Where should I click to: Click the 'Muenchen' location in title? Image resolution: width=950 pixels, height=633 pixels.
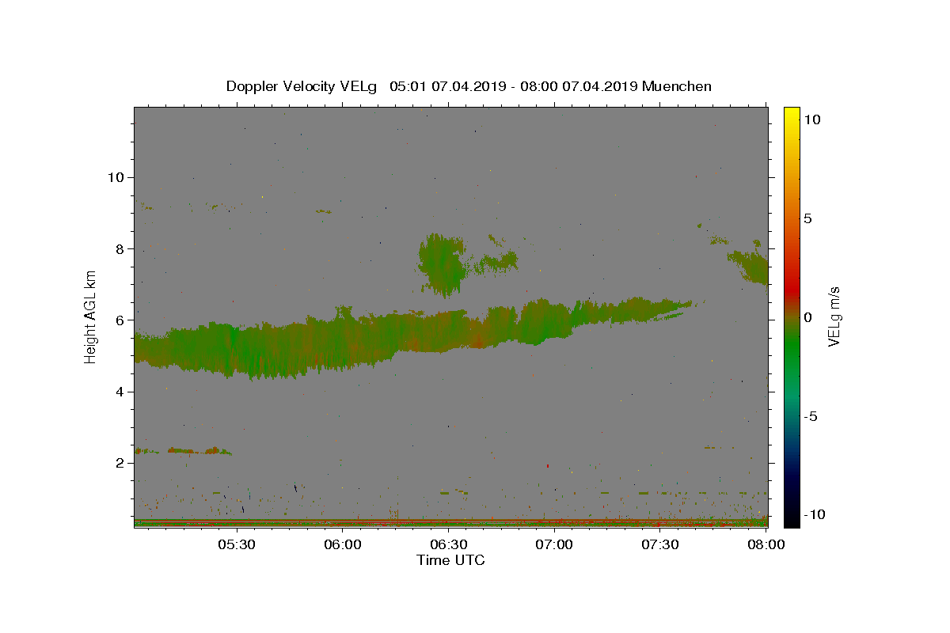coord(676,86)
